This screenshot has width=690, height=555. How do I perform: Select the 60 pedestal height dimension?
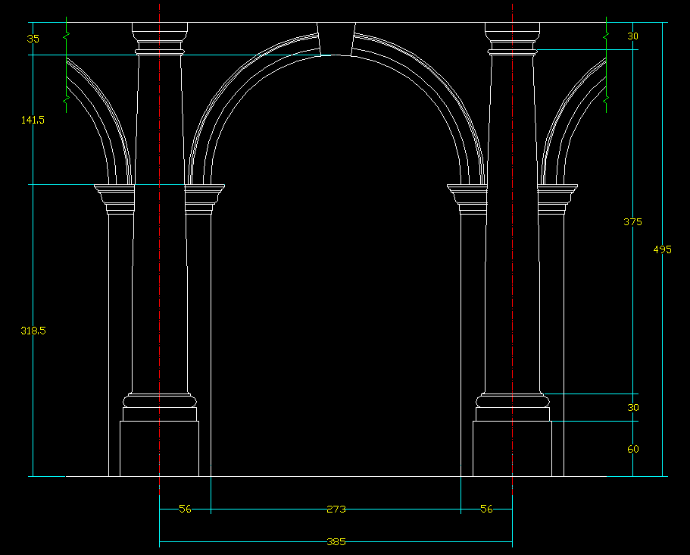(x=632, y=450)
